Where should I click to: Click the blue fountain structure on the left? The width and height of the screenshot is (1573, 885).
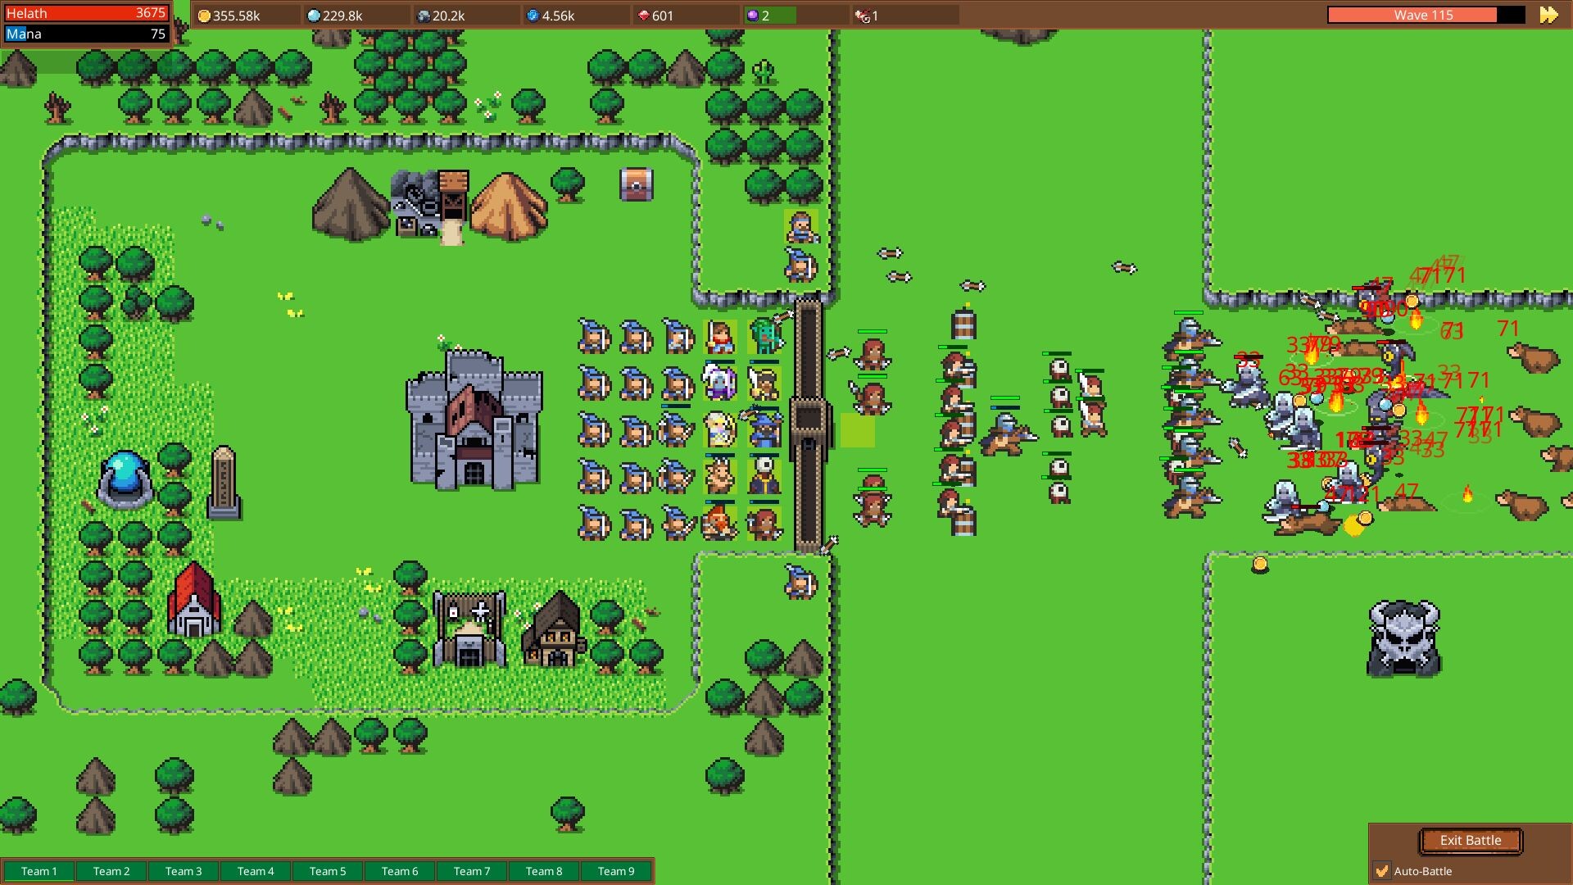(123, 474)
